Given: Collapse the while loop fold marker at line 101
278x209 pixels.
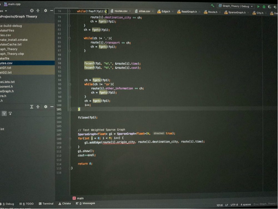Looking at the screenshot, I should point(70,109).
